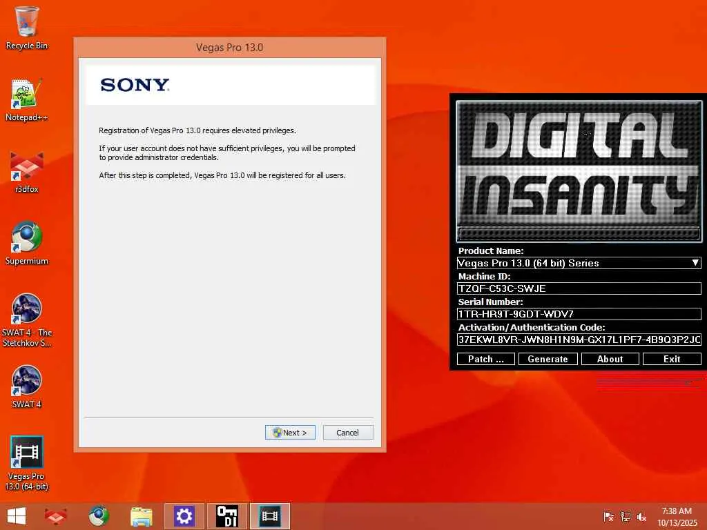Select the r3dfox desktop shortcut

(x=27, y=172)
